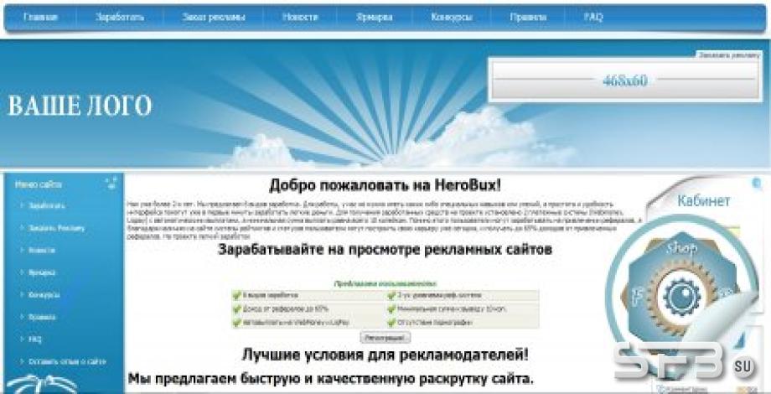Open Заказ рекламы in top navigation

click(214, 18)
